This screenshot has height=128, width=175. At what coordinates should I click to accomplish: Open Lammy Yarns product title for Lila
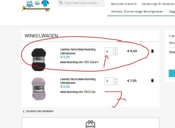coord(78,81)
